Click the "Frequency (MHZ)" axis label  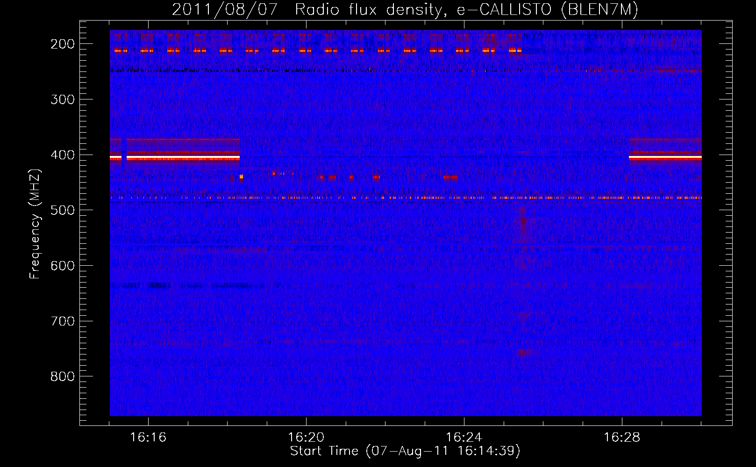(36, 224)
